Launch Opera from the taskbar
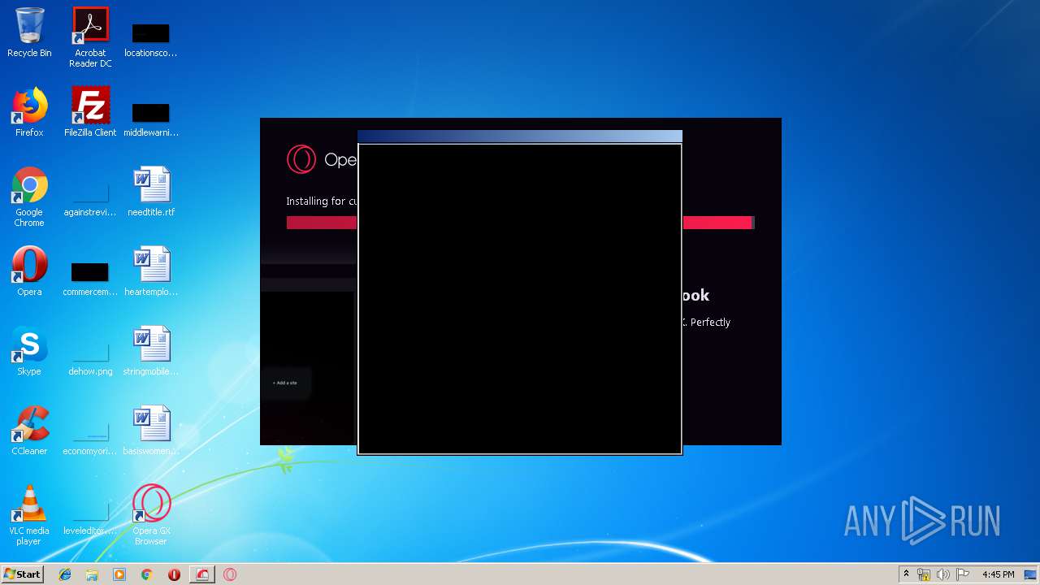The width and height of the screenshot is (1040, 585). [x=174, y=574]
